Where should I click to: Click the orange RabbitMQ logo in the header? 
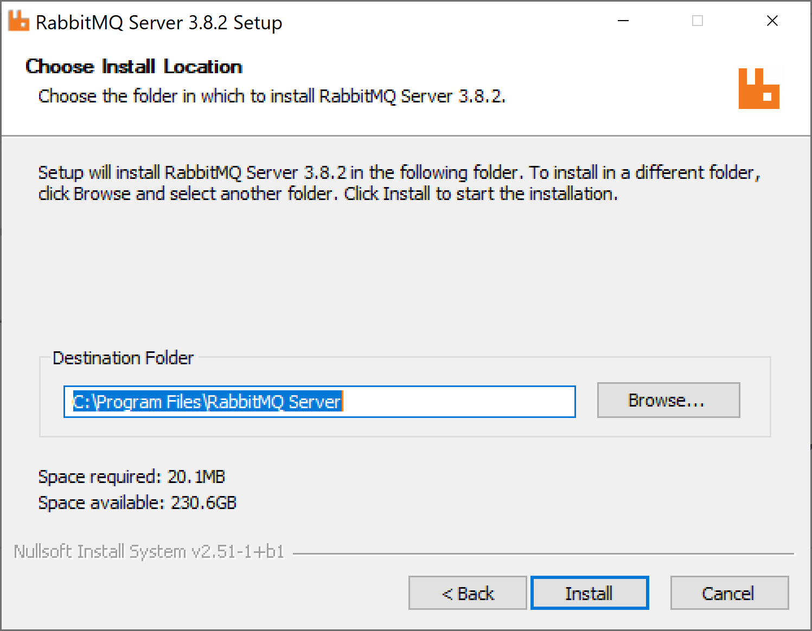758,88
